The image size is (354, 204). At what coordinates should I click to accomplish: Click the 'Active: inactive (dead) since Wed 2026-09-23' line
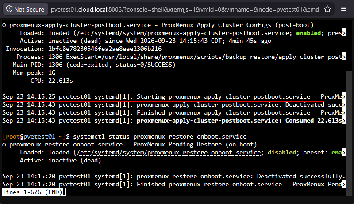146,41
